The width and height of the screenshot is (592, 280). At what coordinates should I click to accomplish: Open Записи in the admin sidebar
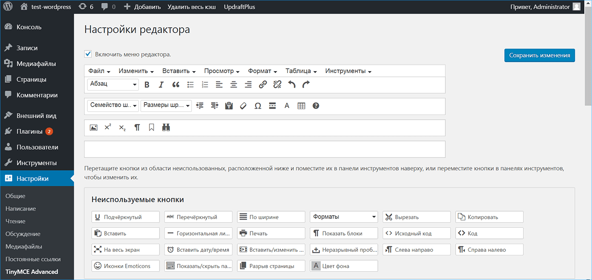coord(37,48)
